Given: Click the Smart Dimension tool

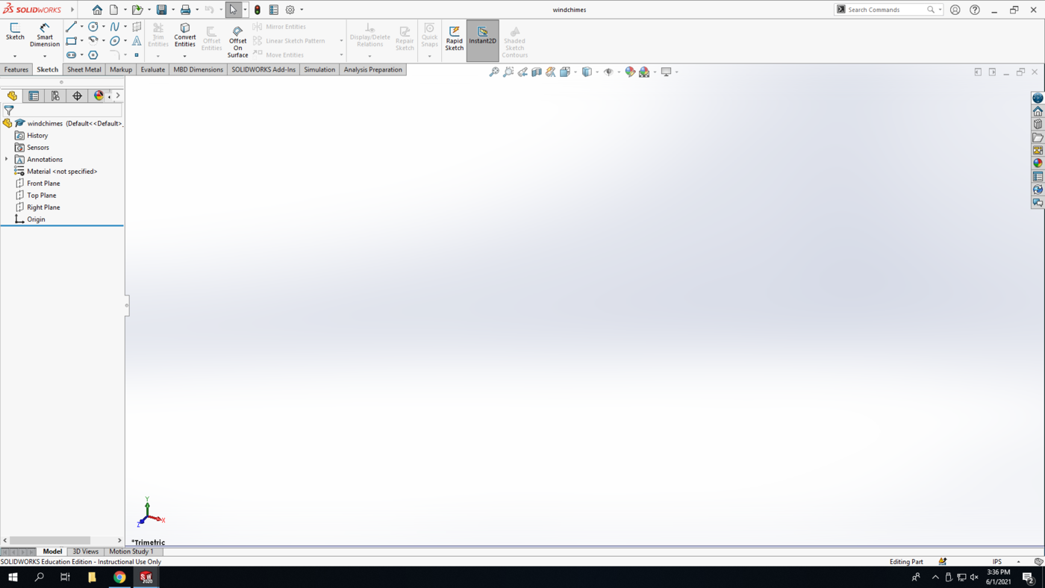Looking at the screenshot, I should (x=45, y=34).
